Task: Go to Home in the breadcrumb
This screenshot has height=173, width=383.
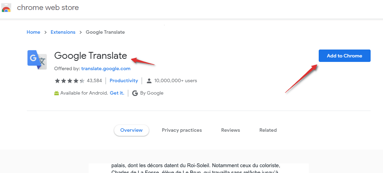Action: 33,32
